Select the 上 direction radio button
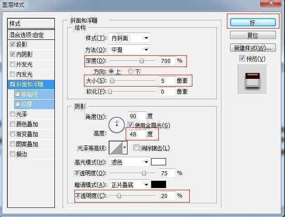 (x=111, y=71)
